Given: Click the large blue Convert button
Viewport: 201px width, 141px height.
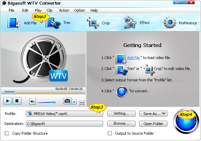Looking at the screenshot, I should click(186, 121).
